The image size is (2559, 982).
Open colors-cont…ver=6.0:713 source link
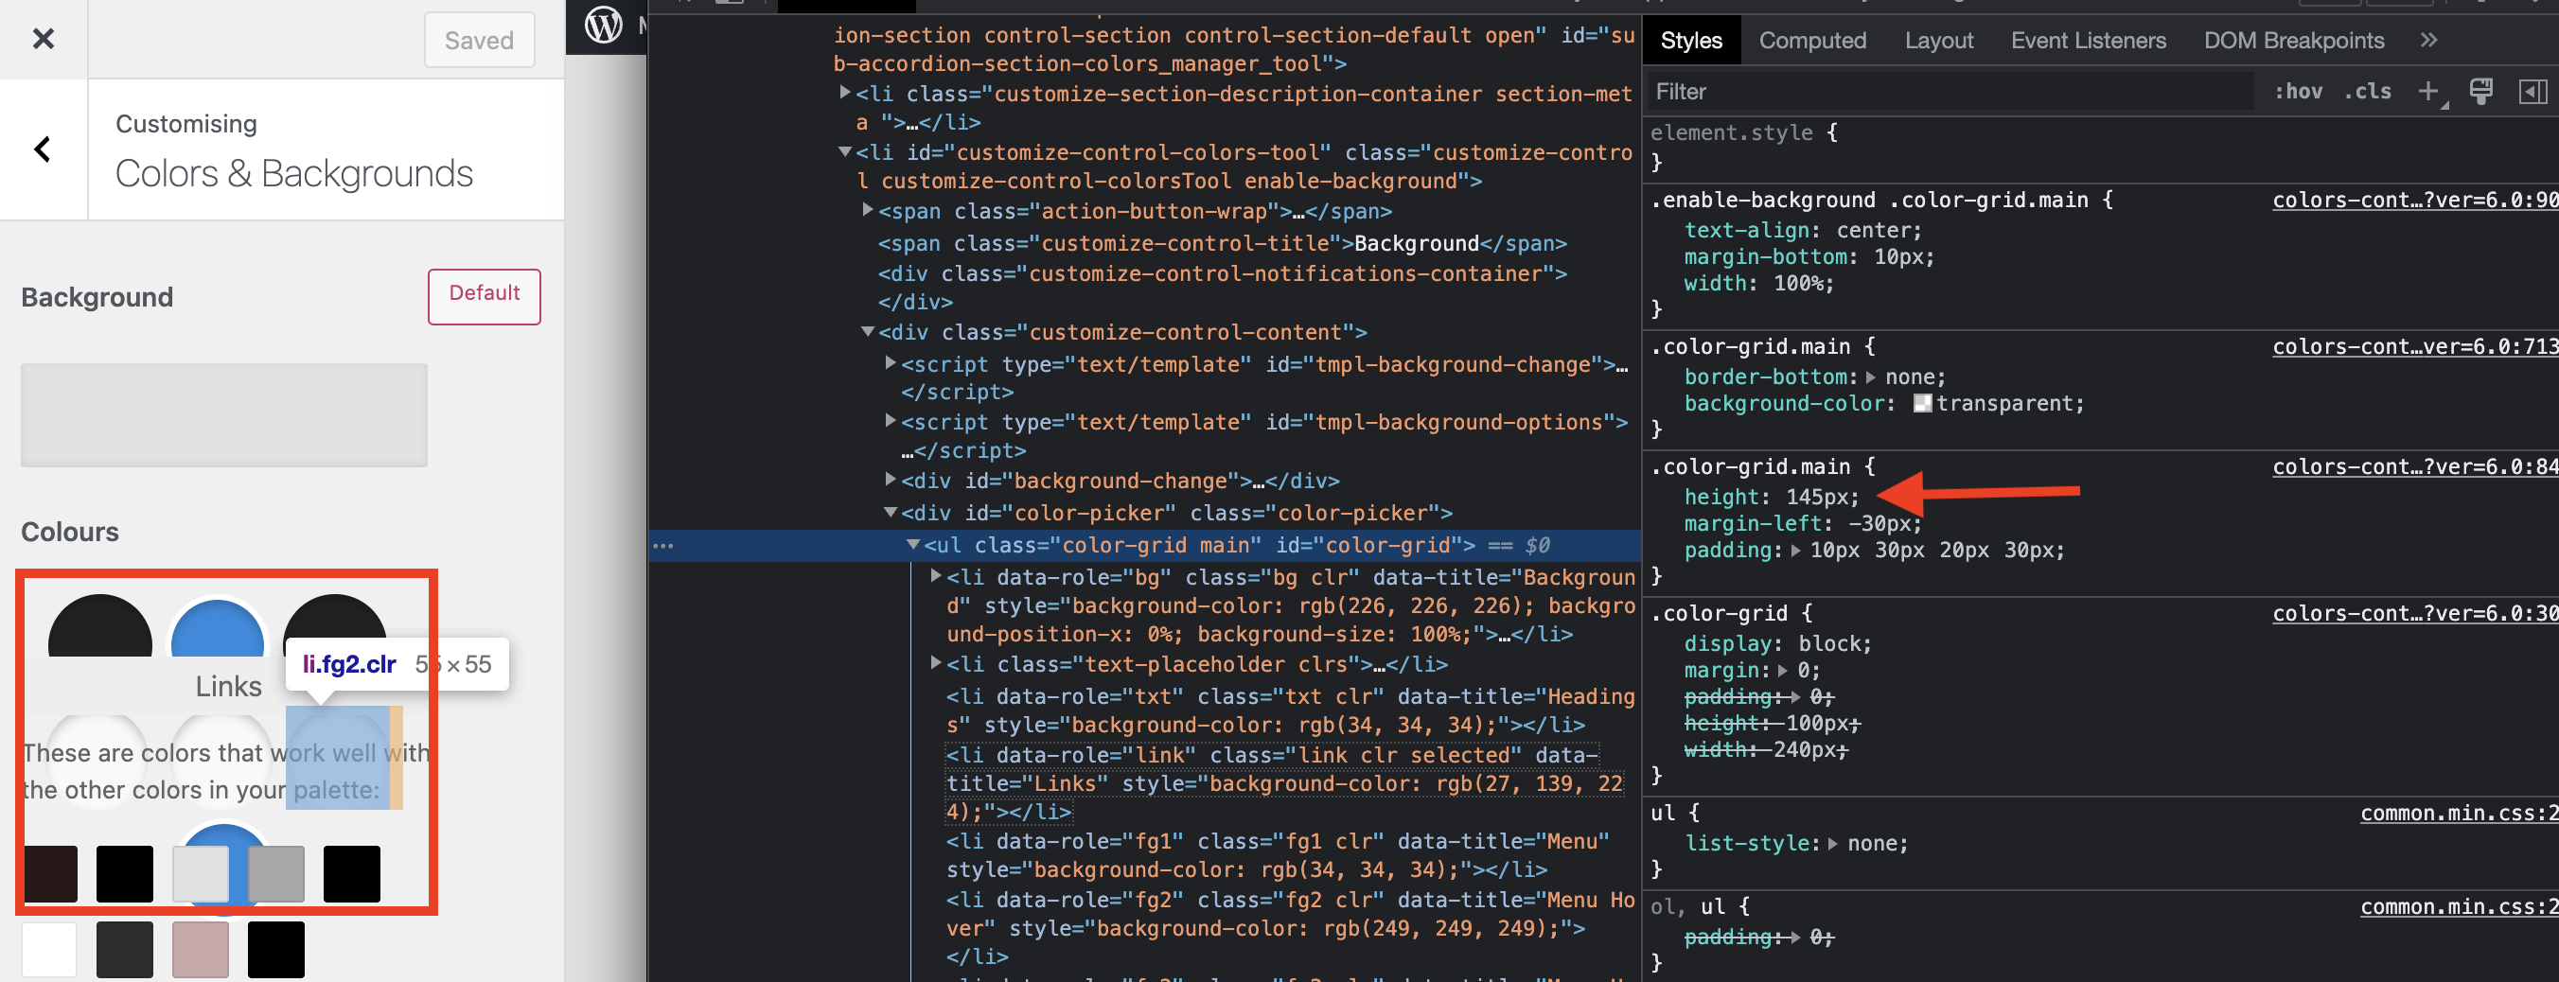click(2415, 346)
